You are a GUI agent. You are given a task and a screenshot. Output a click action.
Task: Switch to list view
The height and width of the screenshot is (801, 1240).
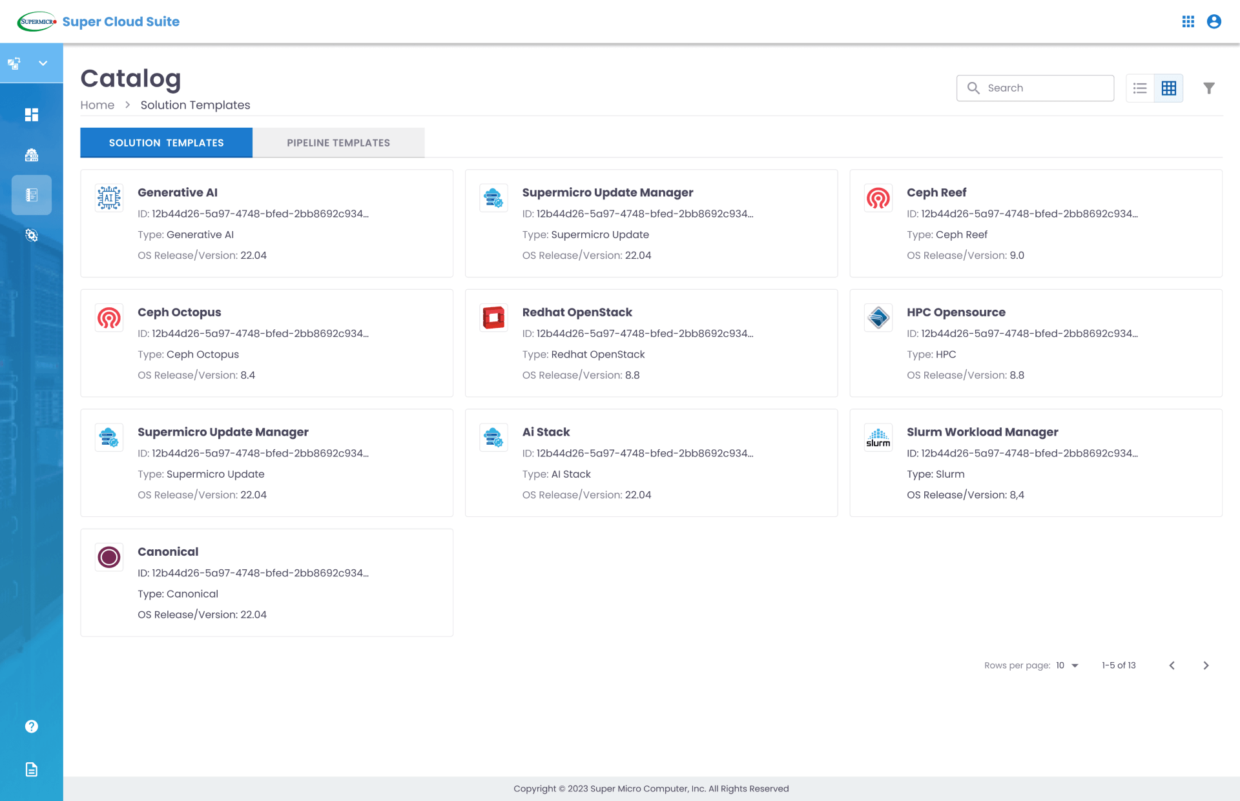pos(1140,88)
